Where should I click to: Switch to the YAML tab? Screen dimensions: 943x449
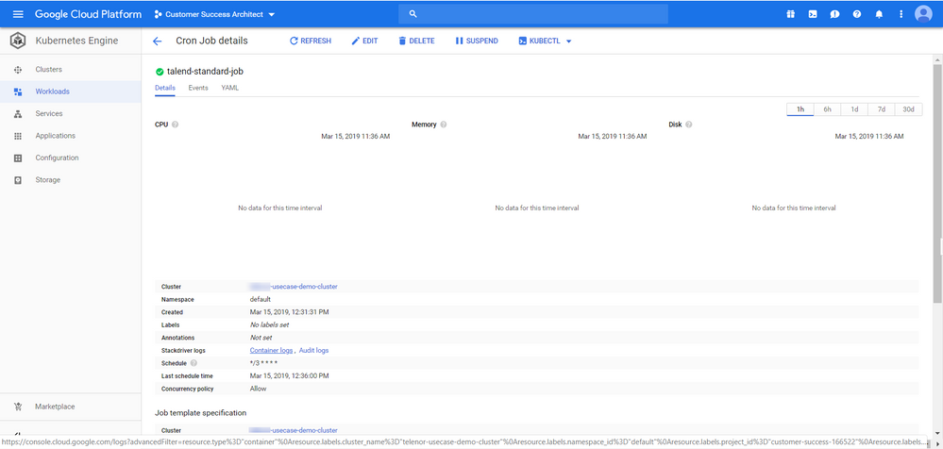tap(229, 88)
